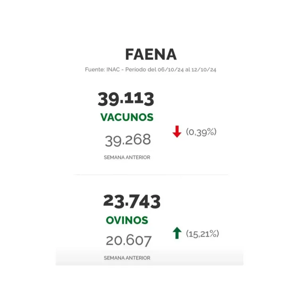The height and width of the screenshot is (299, 299).
Task: Click the red down arrow icon
Action: pyautogui.click(x=177, y=132)
